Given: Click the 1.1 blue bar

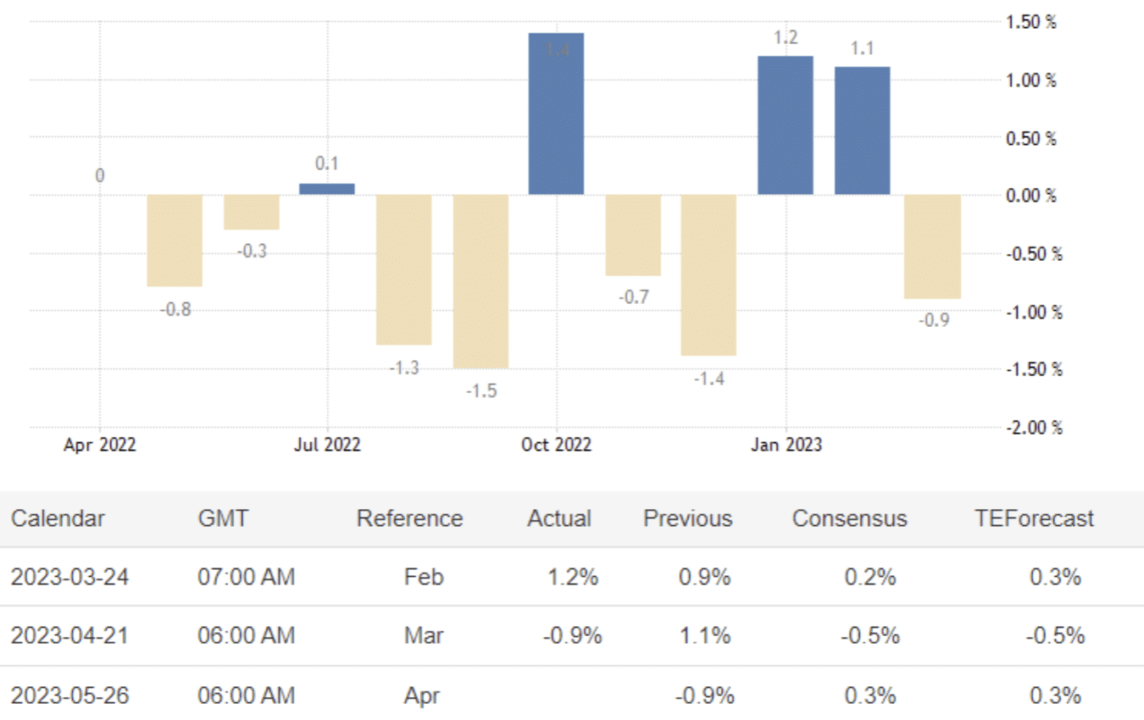Looking at the screenshot, I should [862, 130].
